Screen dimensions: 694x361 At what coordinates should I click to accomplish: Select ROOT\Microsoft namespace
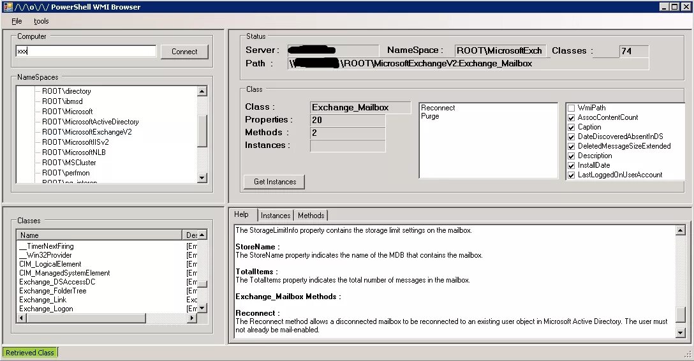(x=67, y=112)
